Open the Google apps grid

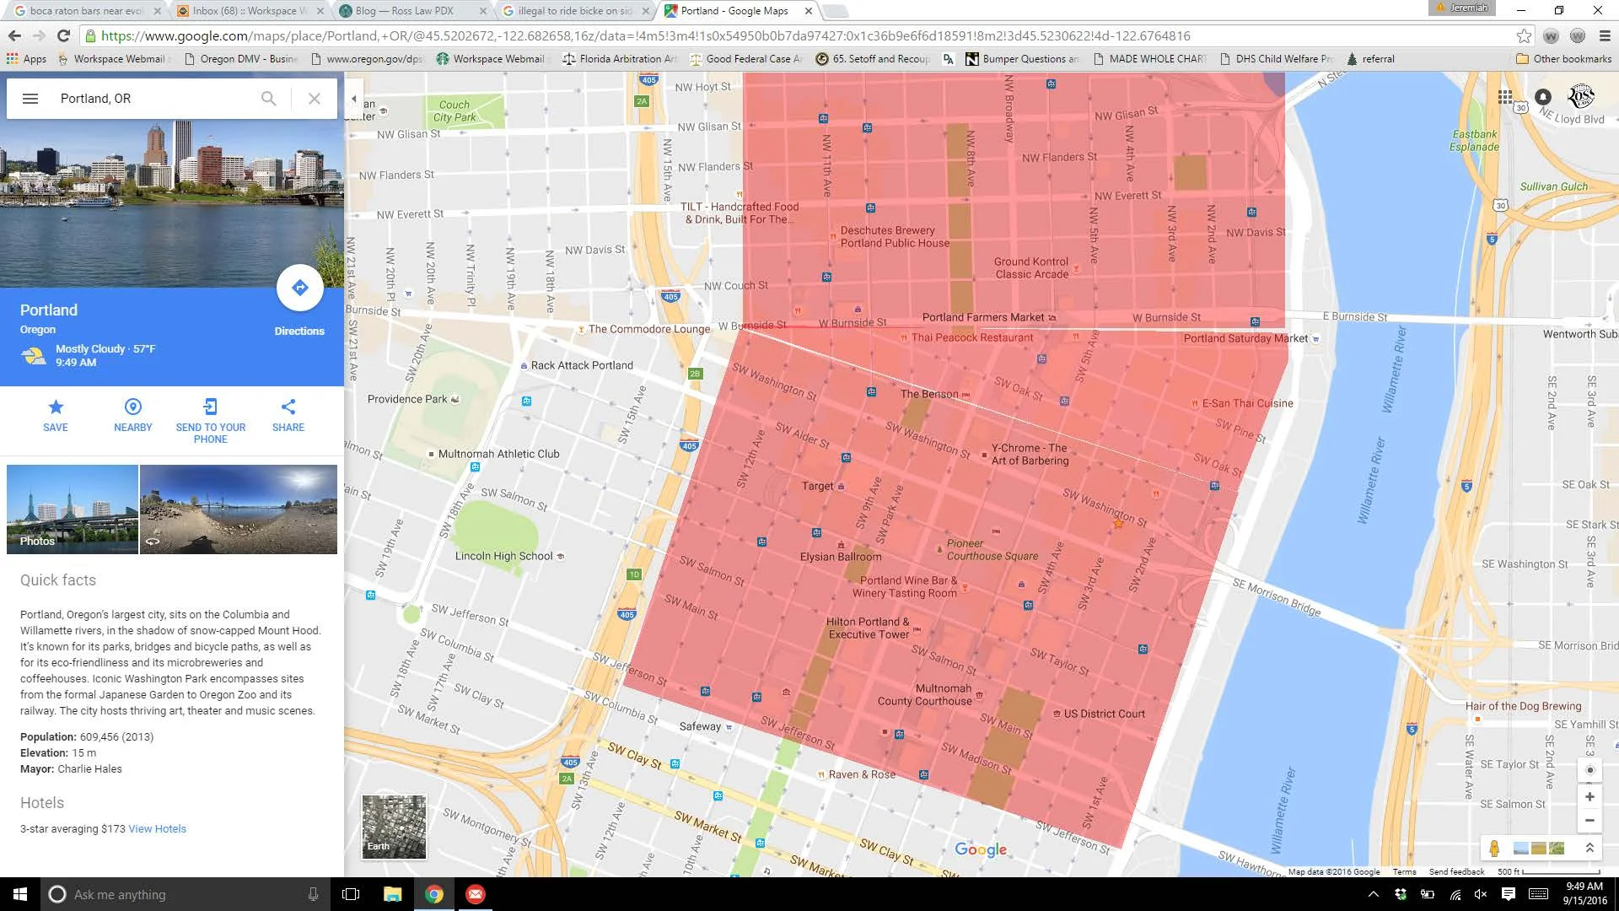click(x=1505, y=97)
